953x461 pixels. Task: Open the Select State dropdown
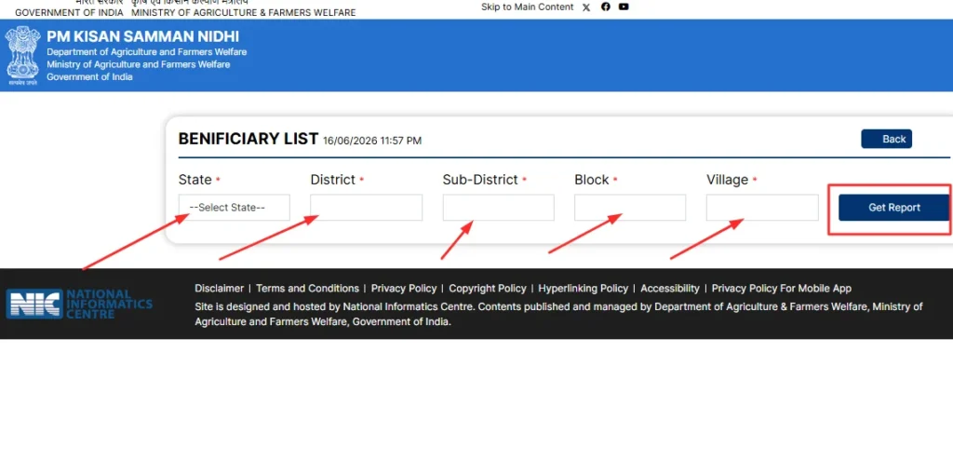pos(234,208)
